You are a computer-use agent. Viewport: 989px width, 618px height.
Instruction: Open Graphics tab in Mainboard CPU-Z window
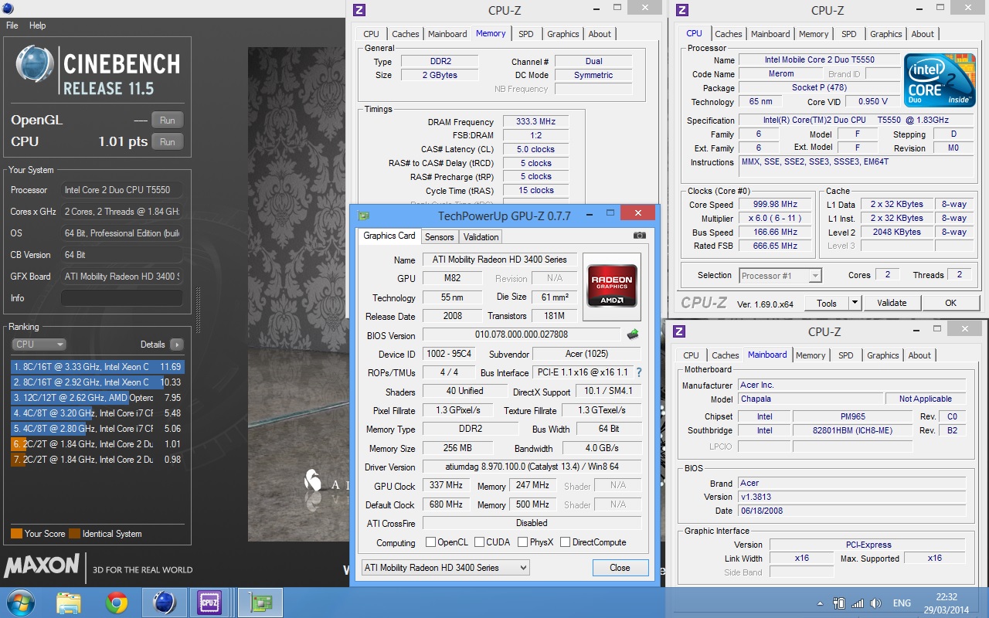(883, 355)
